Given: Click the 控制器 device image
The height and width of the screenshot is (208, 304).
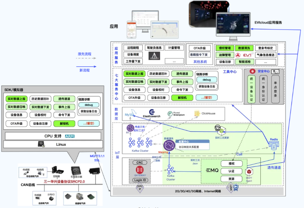Looking at the screenshot, I should pos(58,170).
